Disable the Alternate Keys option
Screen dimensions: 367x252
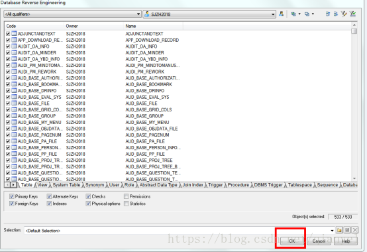[49, 196]
